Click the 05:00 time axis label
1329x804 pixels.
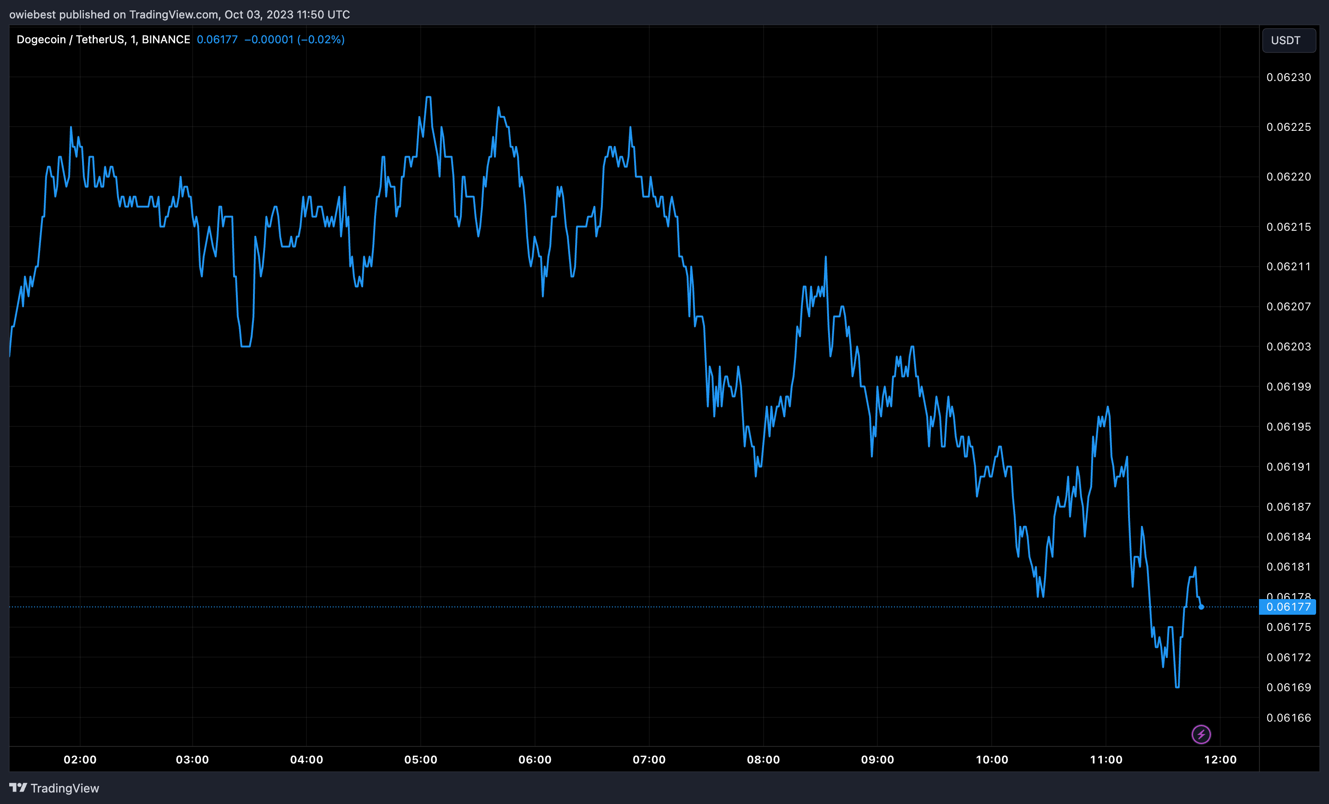(x=421, y=759)
